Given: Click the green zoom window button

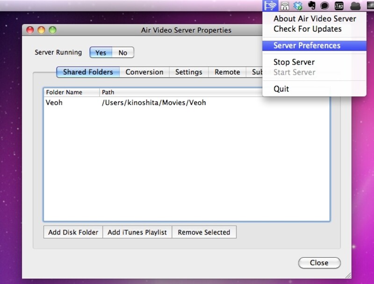Looking at the screenshot, I should pyautogui.click(x=52, y=30).
